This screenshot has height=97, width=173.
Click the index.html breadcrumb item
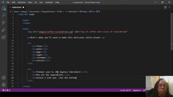click(x=71, y=12)
